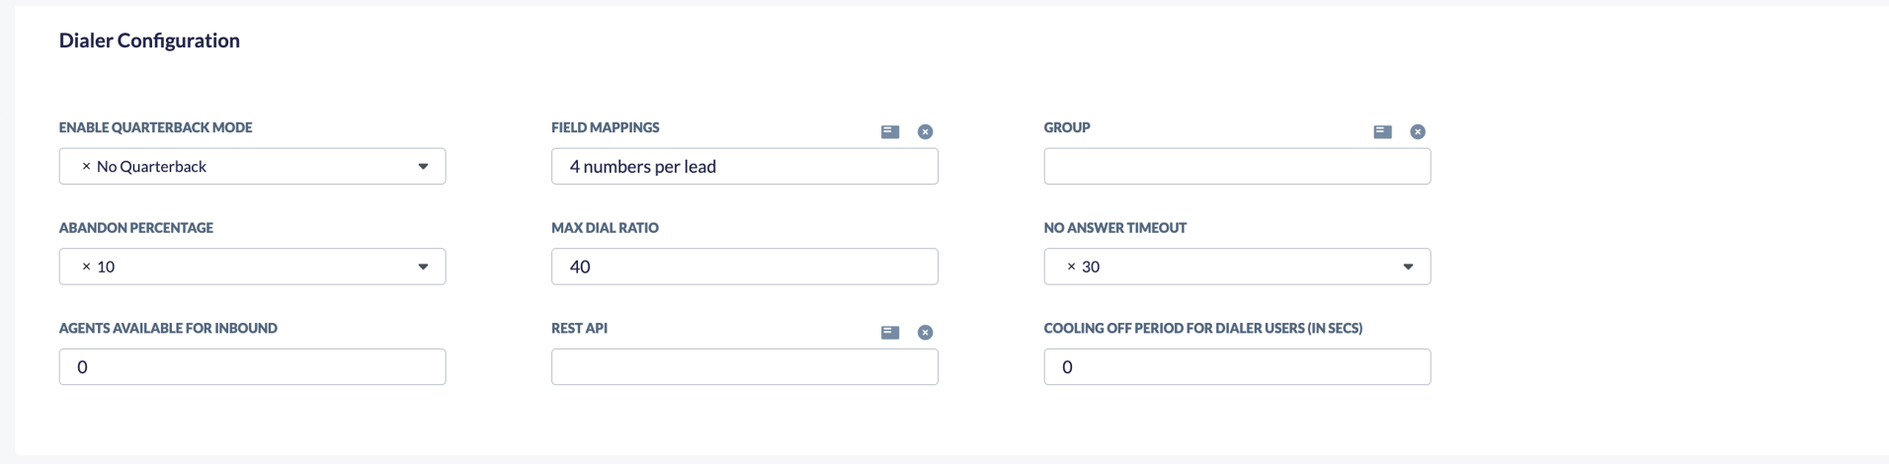Open the Rest API lookup card icon
Viewport: 1889px width, 464px height.
tap(890, 333)
